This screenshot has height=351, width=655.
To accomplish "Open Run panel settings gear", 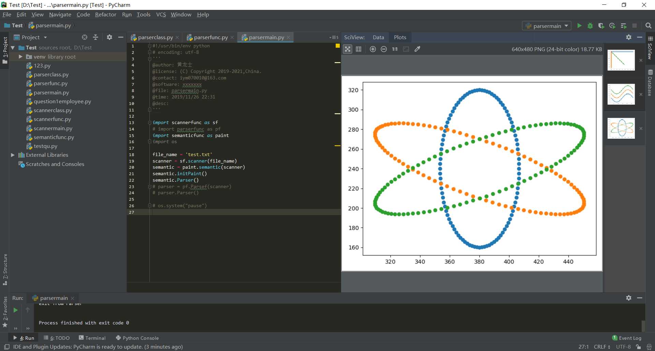I will (629, 297).
